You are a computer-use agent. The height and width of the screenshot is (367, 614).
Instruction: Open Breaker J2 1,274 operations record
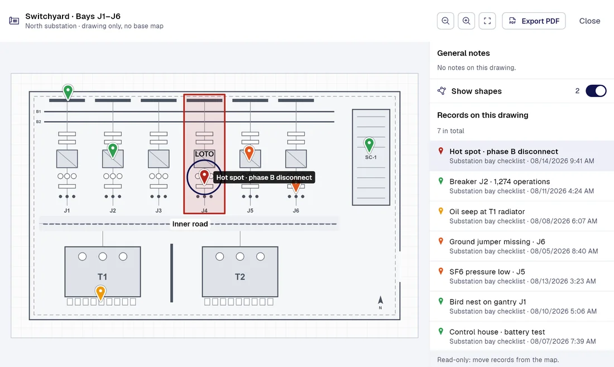[521, 186]
